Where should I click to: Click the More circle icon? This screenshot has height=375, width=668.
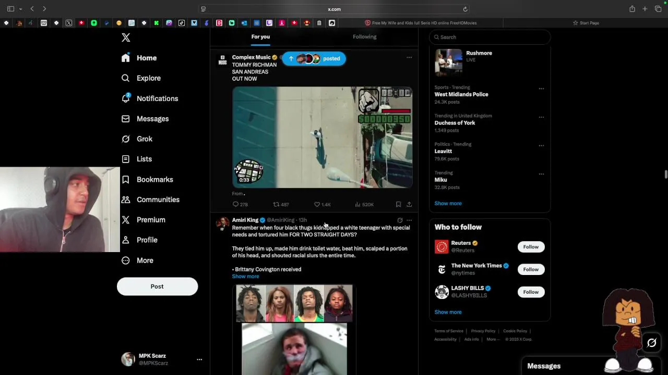125,260
